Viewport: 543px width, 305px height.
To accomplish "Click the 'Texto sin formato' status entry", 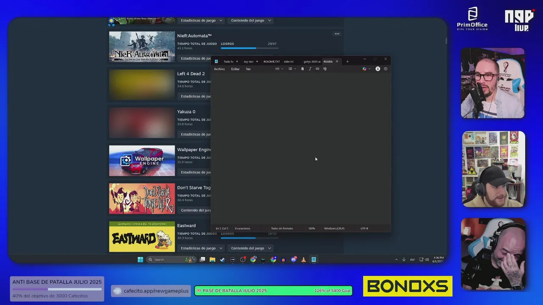I will [282, 228].
